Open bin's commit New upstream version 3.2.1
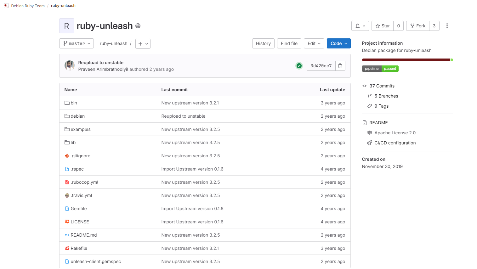 tap(190, 103)
